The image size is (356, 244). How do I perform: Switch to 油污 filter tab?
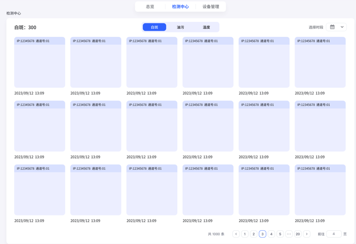pyautogui.click(x=180, y=27)
